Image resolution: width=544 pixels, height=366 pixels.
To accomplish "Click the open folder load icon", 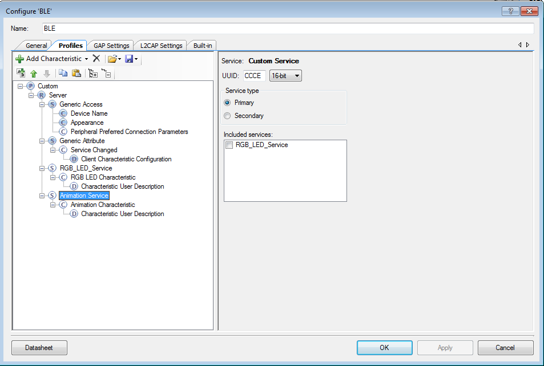I will click(x=112, y=59).
